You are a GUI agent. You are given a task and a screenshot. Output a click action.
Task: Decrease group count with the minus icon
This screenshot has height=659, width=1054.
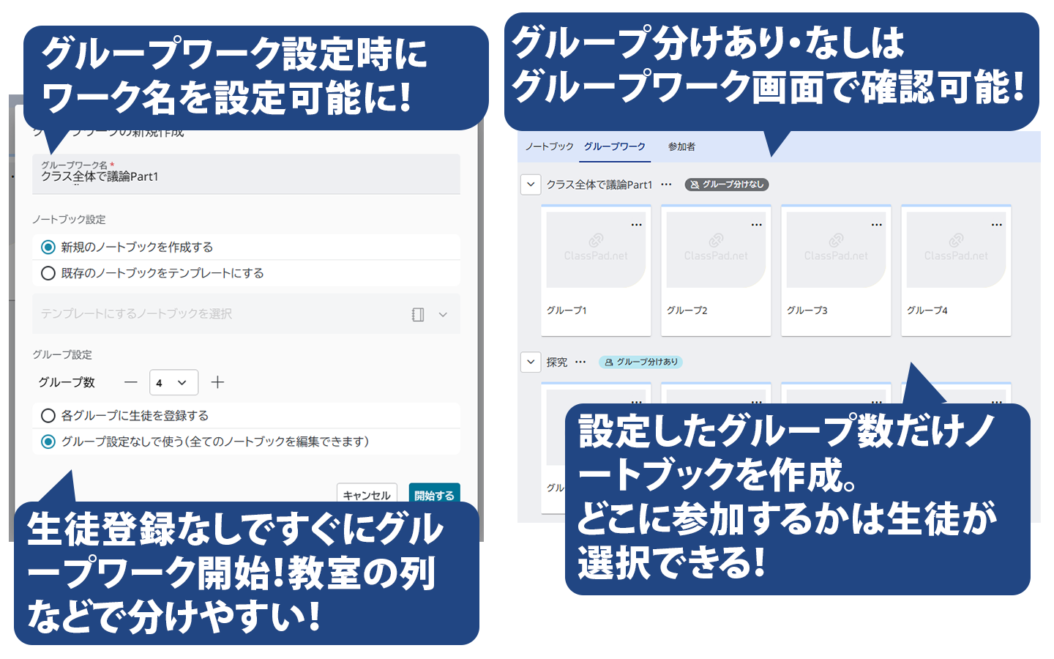[130, 381]
